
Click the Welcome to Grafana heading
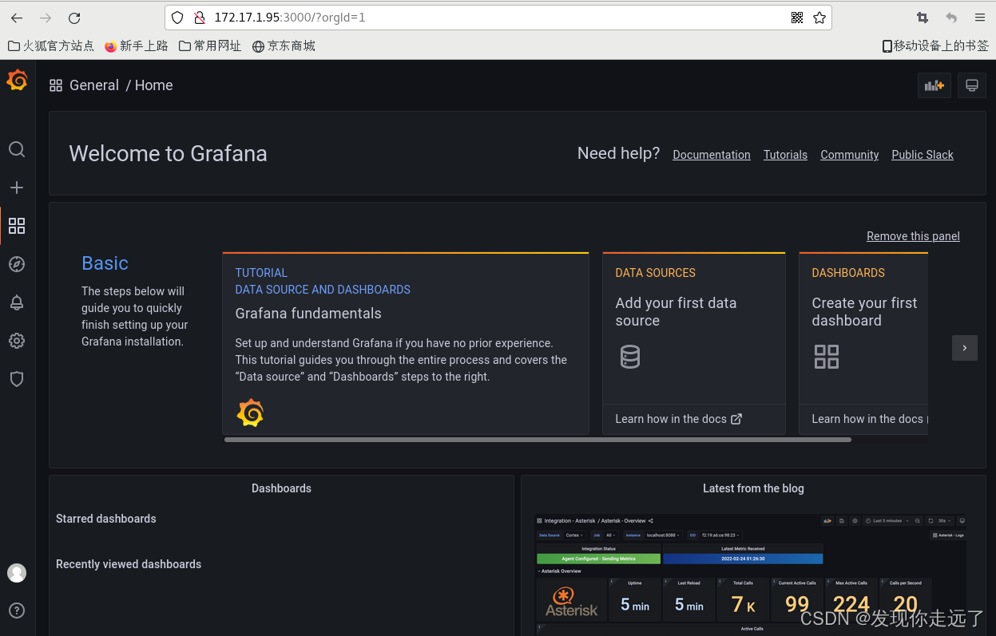click(x=168, y=154)
